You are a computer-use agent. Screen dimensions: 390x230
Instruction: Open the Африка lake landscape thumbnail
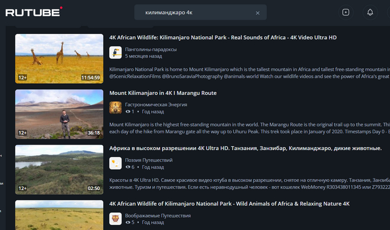click(59, 169)
